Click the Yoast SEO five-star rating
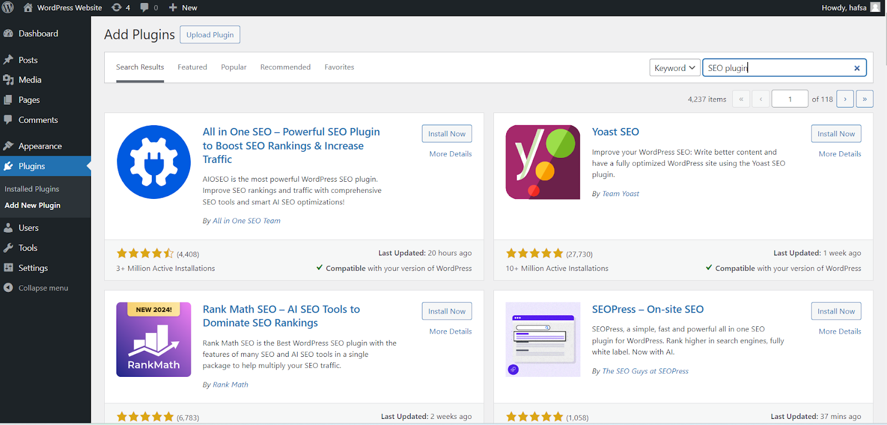This screenshot has height=425, width=887. coord(534,253)
